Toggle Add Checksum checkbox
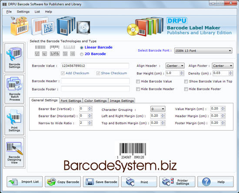 [63, 73]
